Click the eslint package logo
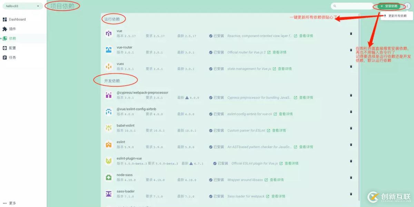Screen dimensions: 414x207 click(109, 144)
